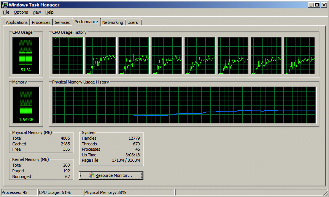Click the first CPU core history graph
329x197 pixels.
coord(68,55)
